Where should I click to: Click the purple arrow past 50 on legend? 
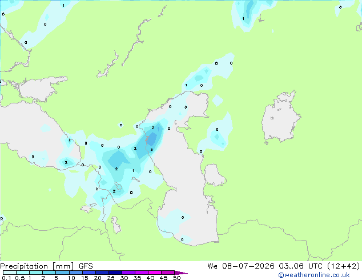[181, 273]
